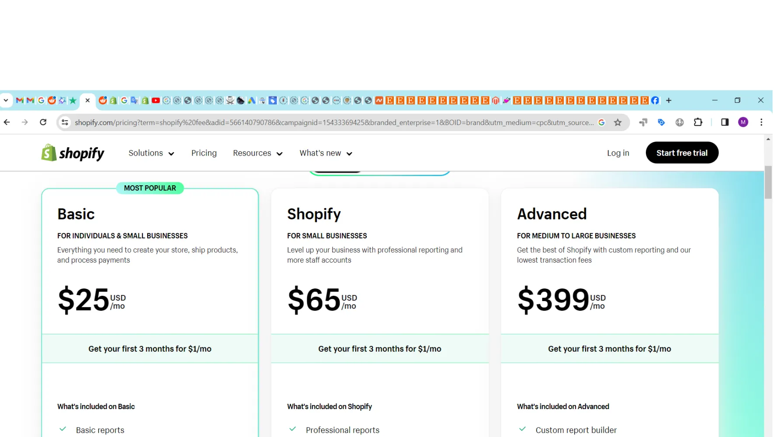Switch to the pink plug icon tab

coord(506,101)
